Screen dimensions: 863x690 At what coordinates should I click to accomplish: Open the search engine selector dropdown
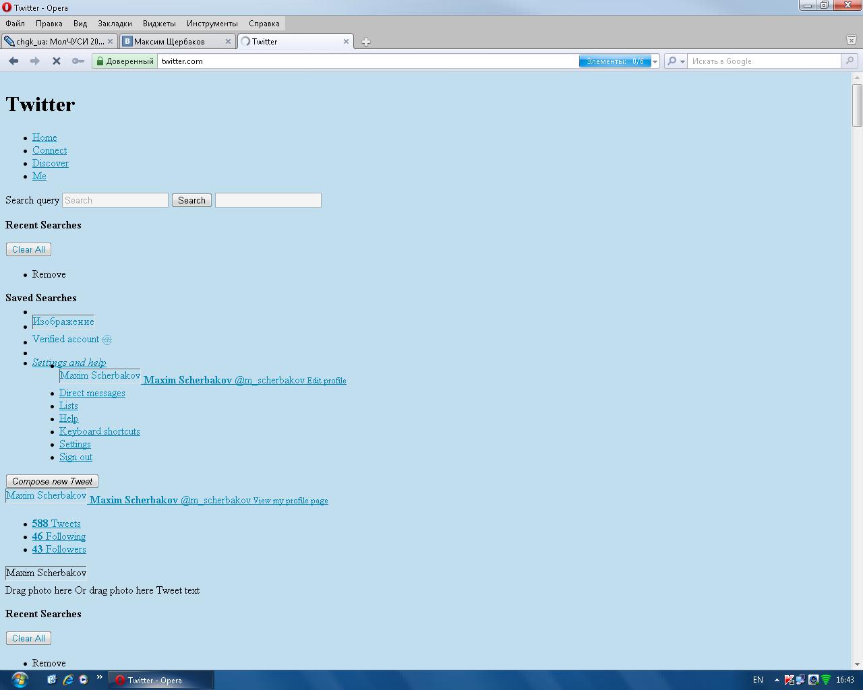[676, 61]
